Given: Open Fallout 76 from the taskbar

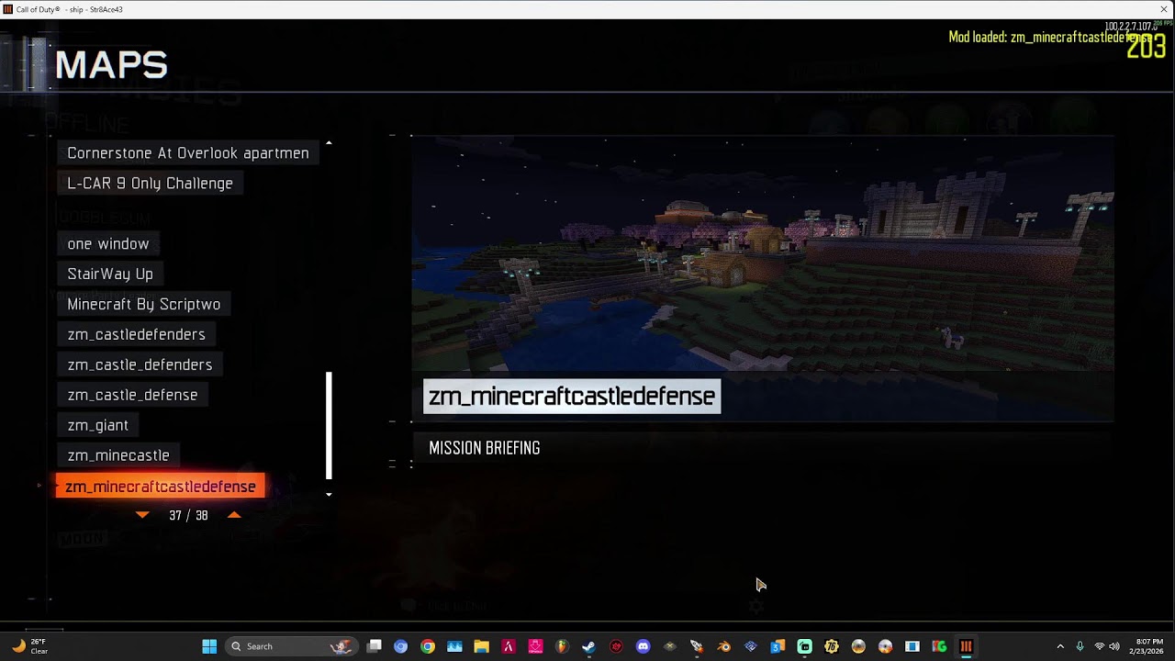Looking at the screenshot, I should [832, 646].
